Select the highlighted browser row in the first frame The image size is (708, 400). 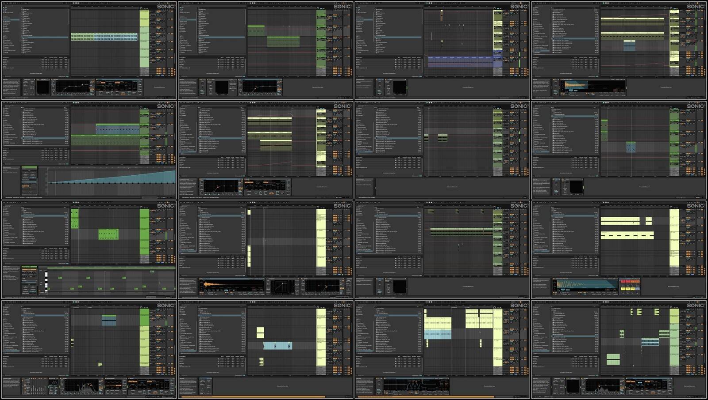(45, 37)
